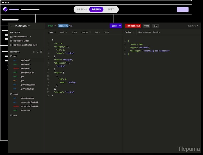Click the Add link for cookies
Viewport: 203px width, 155px height.
point(26,41)
